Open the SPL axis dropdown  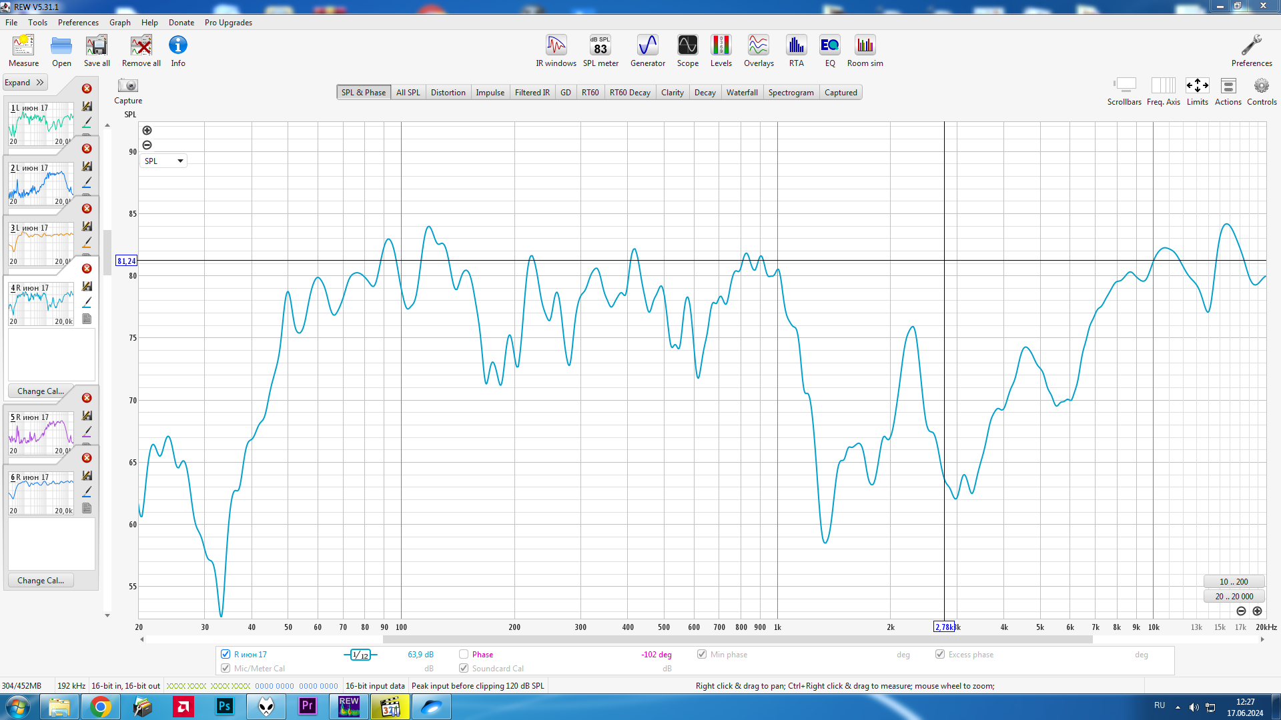tap(163, 161)
